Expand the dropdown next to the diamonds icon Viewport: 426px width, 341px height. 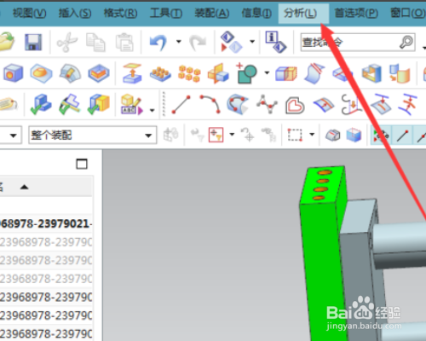point(252,42)
